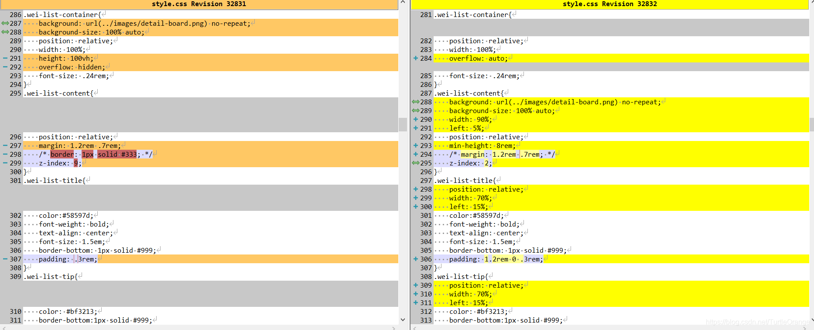Click 'background-size: 100% auto;' on right line 289
Image resolution: width=814 pixels, height=330 pixels.
point(502,110)
